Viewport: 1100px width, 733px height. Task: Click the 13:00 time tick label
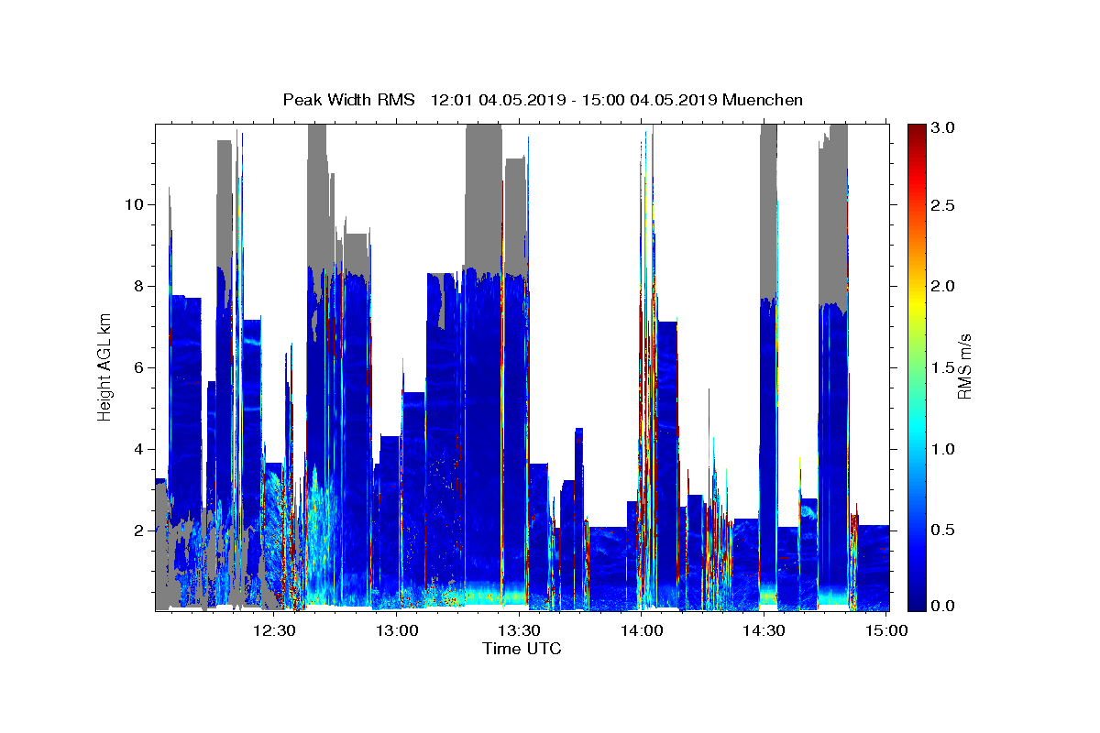(398, 630)
